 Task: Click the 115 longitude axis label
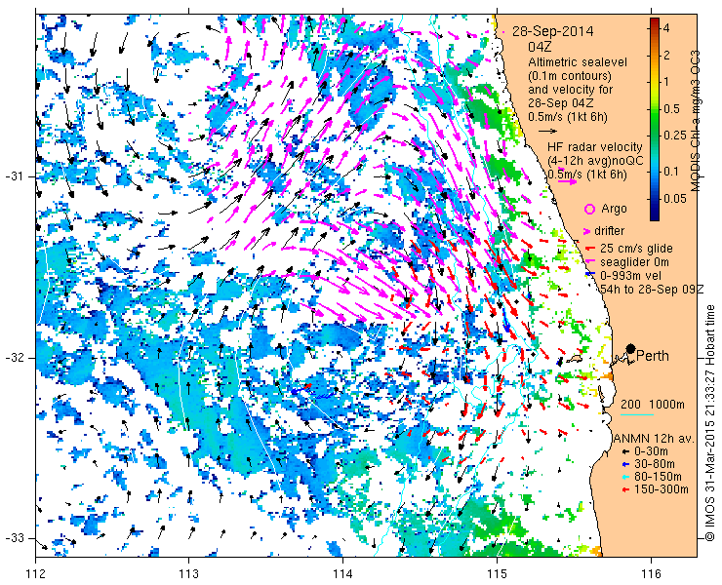497,574
